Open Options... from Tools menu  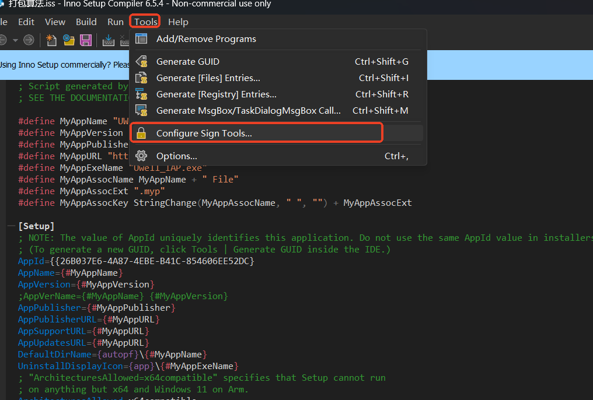point(278,156)
